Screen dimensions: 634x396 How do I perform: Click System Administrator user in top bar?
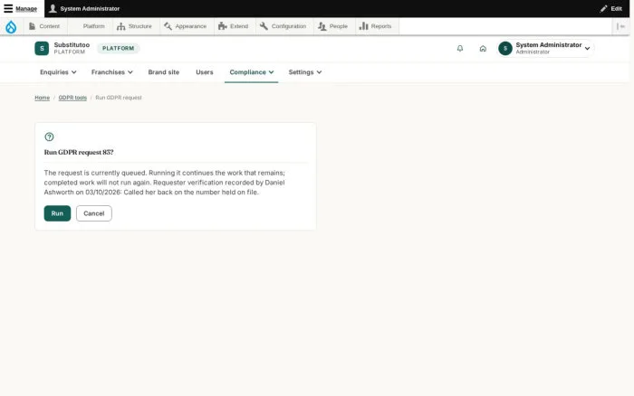pyautogui.click(x=84, y=8)
